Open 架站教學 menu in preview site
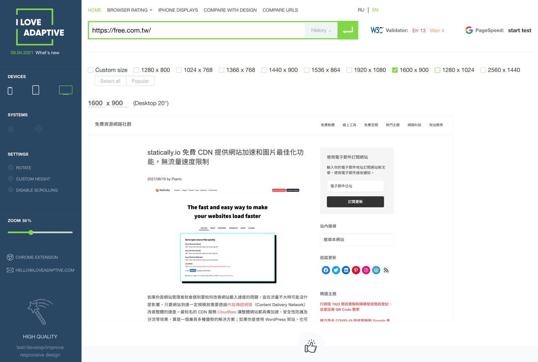Viewport: 538px width, 362px height. [436, 125]
